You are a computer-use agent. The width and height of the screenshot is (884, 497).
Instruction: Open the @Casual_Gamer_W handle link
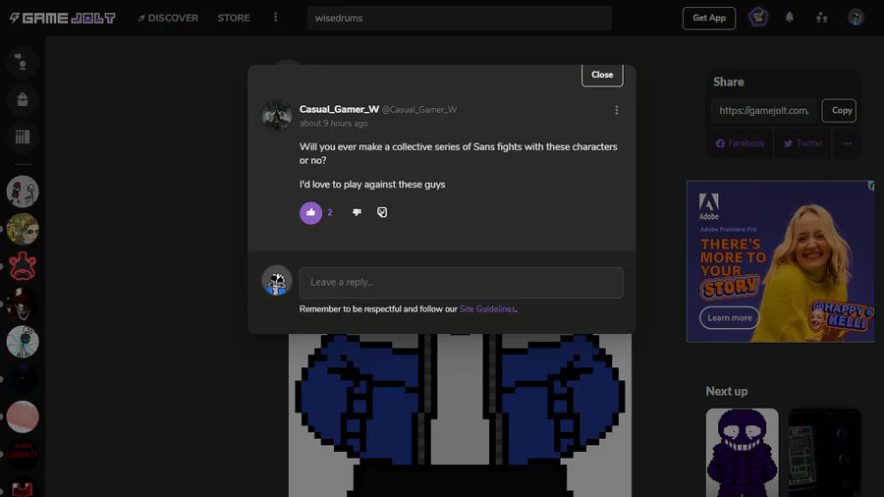pyautogui.click(x=419, y=110)
